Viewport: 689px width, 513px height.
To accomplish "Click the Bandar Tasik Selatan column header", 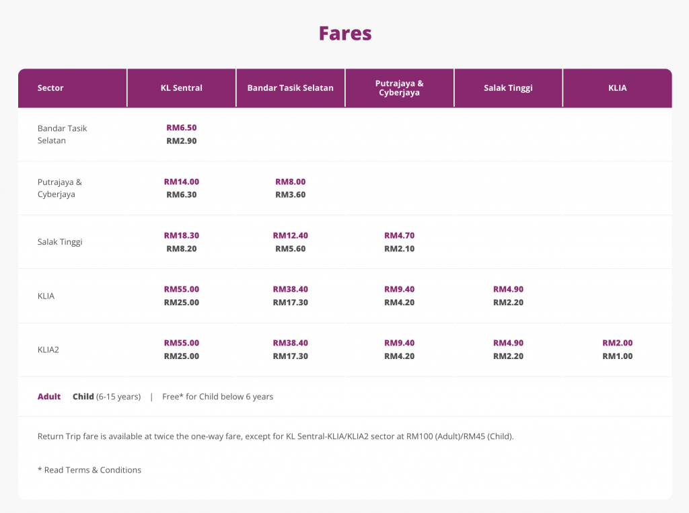I will click(x=290, y=88).
